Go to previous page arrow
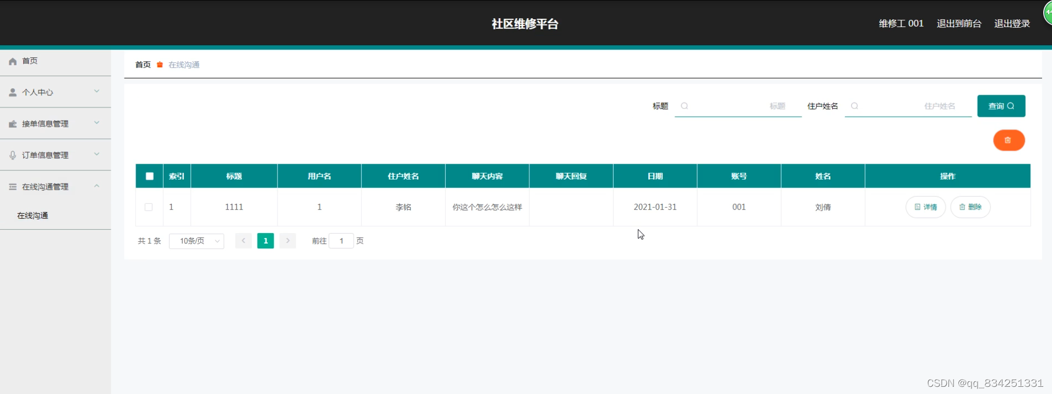 point(243,241)
